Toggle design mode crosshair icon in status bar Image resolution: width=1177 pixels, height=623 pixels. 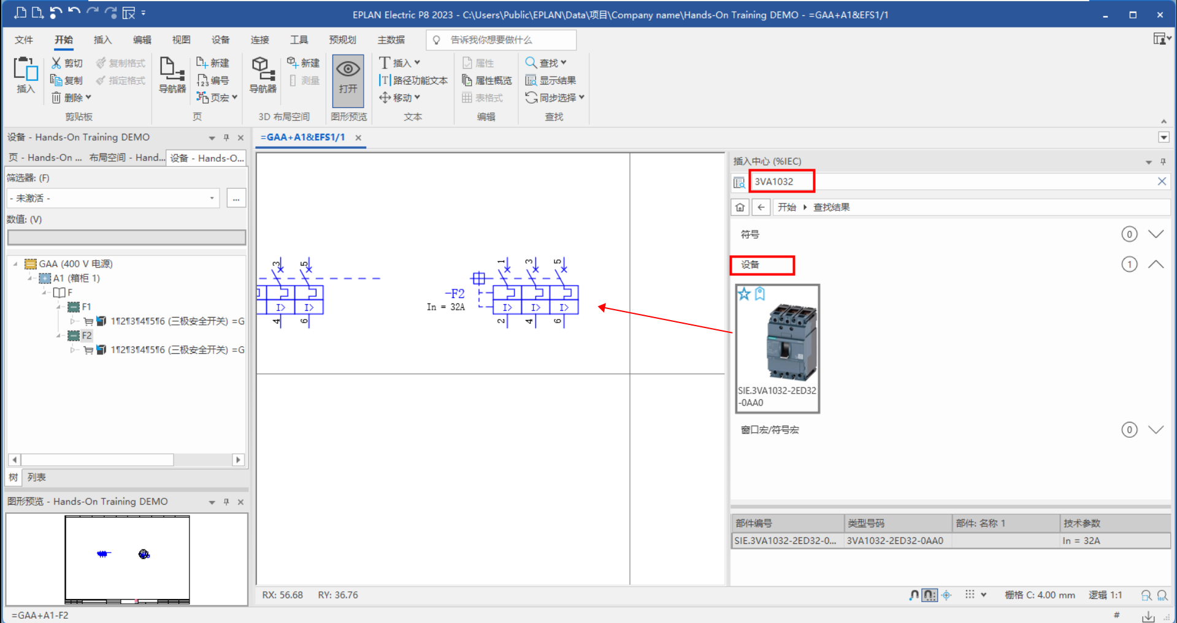946,595
